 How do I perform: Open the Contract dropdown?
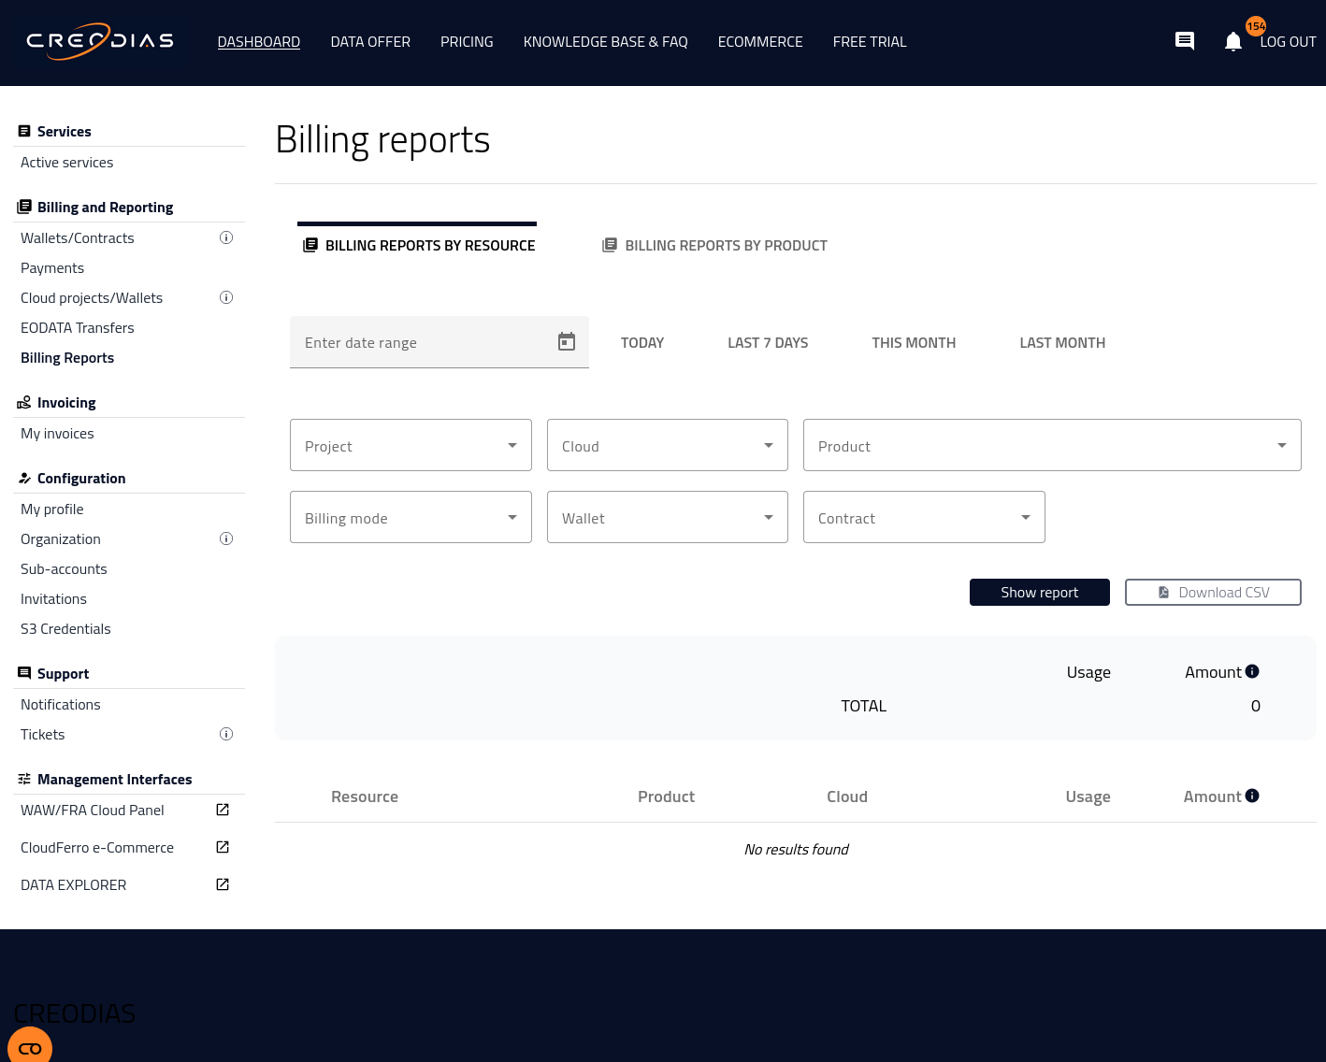[x=923, y=517]
